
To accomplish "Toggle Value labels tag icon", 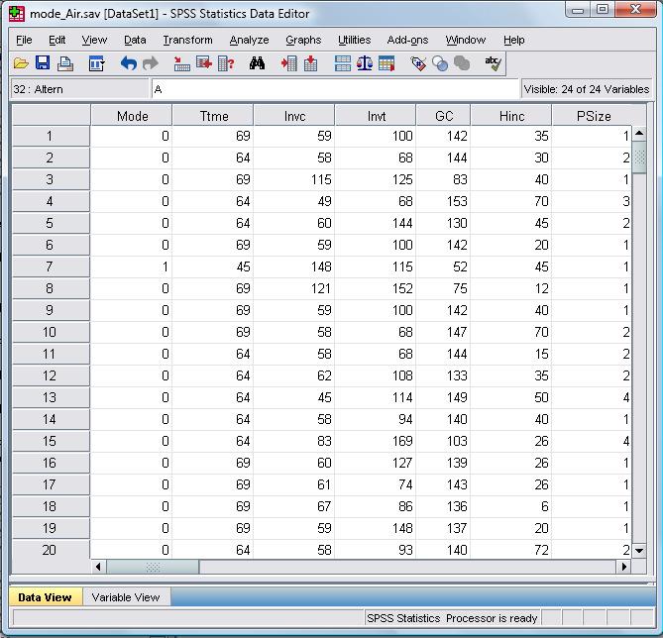I will (418, 63).
